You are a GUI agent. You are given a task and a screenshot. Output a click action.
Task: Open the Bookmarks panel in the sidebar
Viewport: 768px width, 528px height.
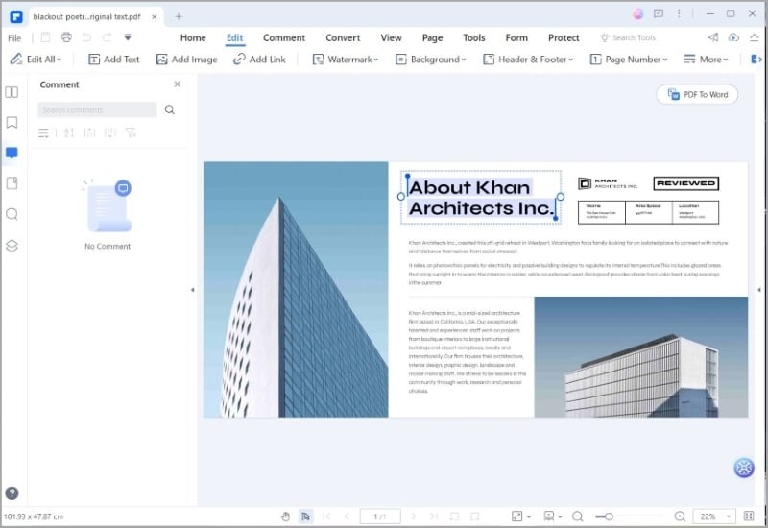click(12, 123)
